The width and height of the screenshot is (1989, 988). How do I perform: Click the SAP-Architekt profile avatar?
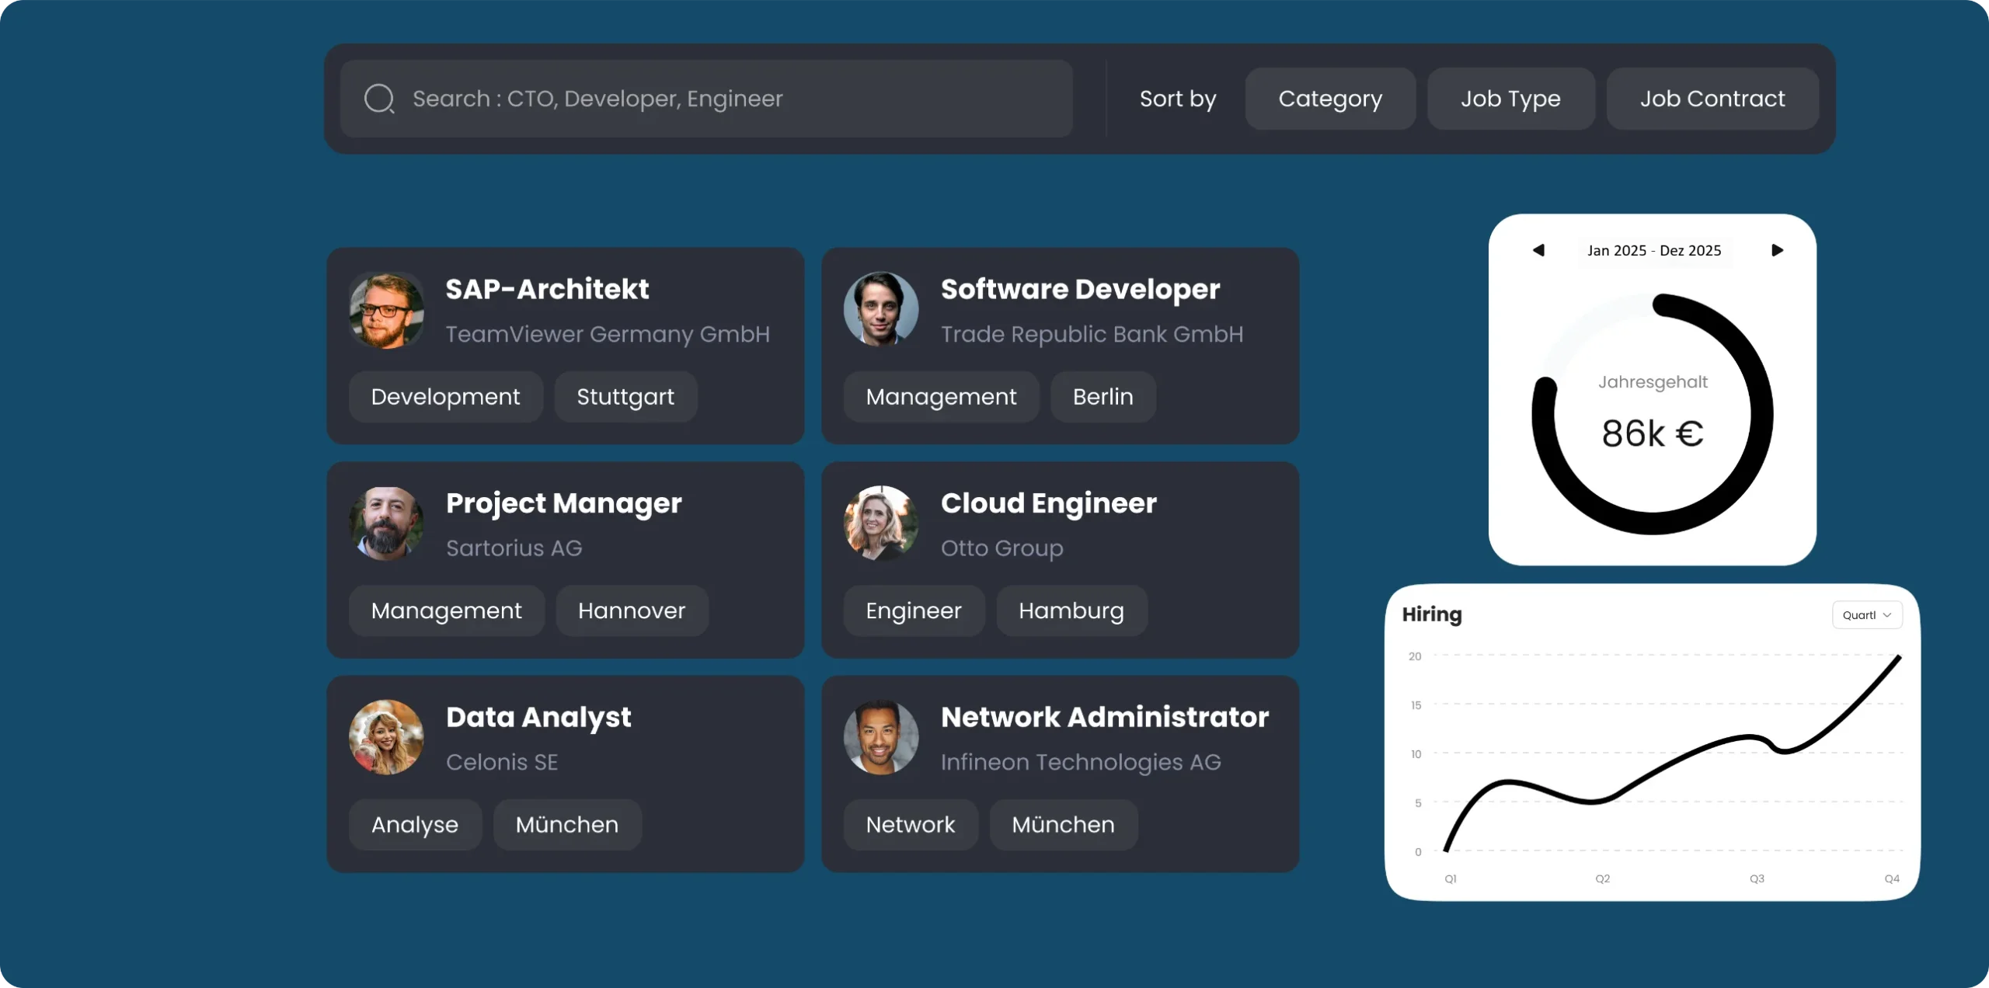point(386,311)
